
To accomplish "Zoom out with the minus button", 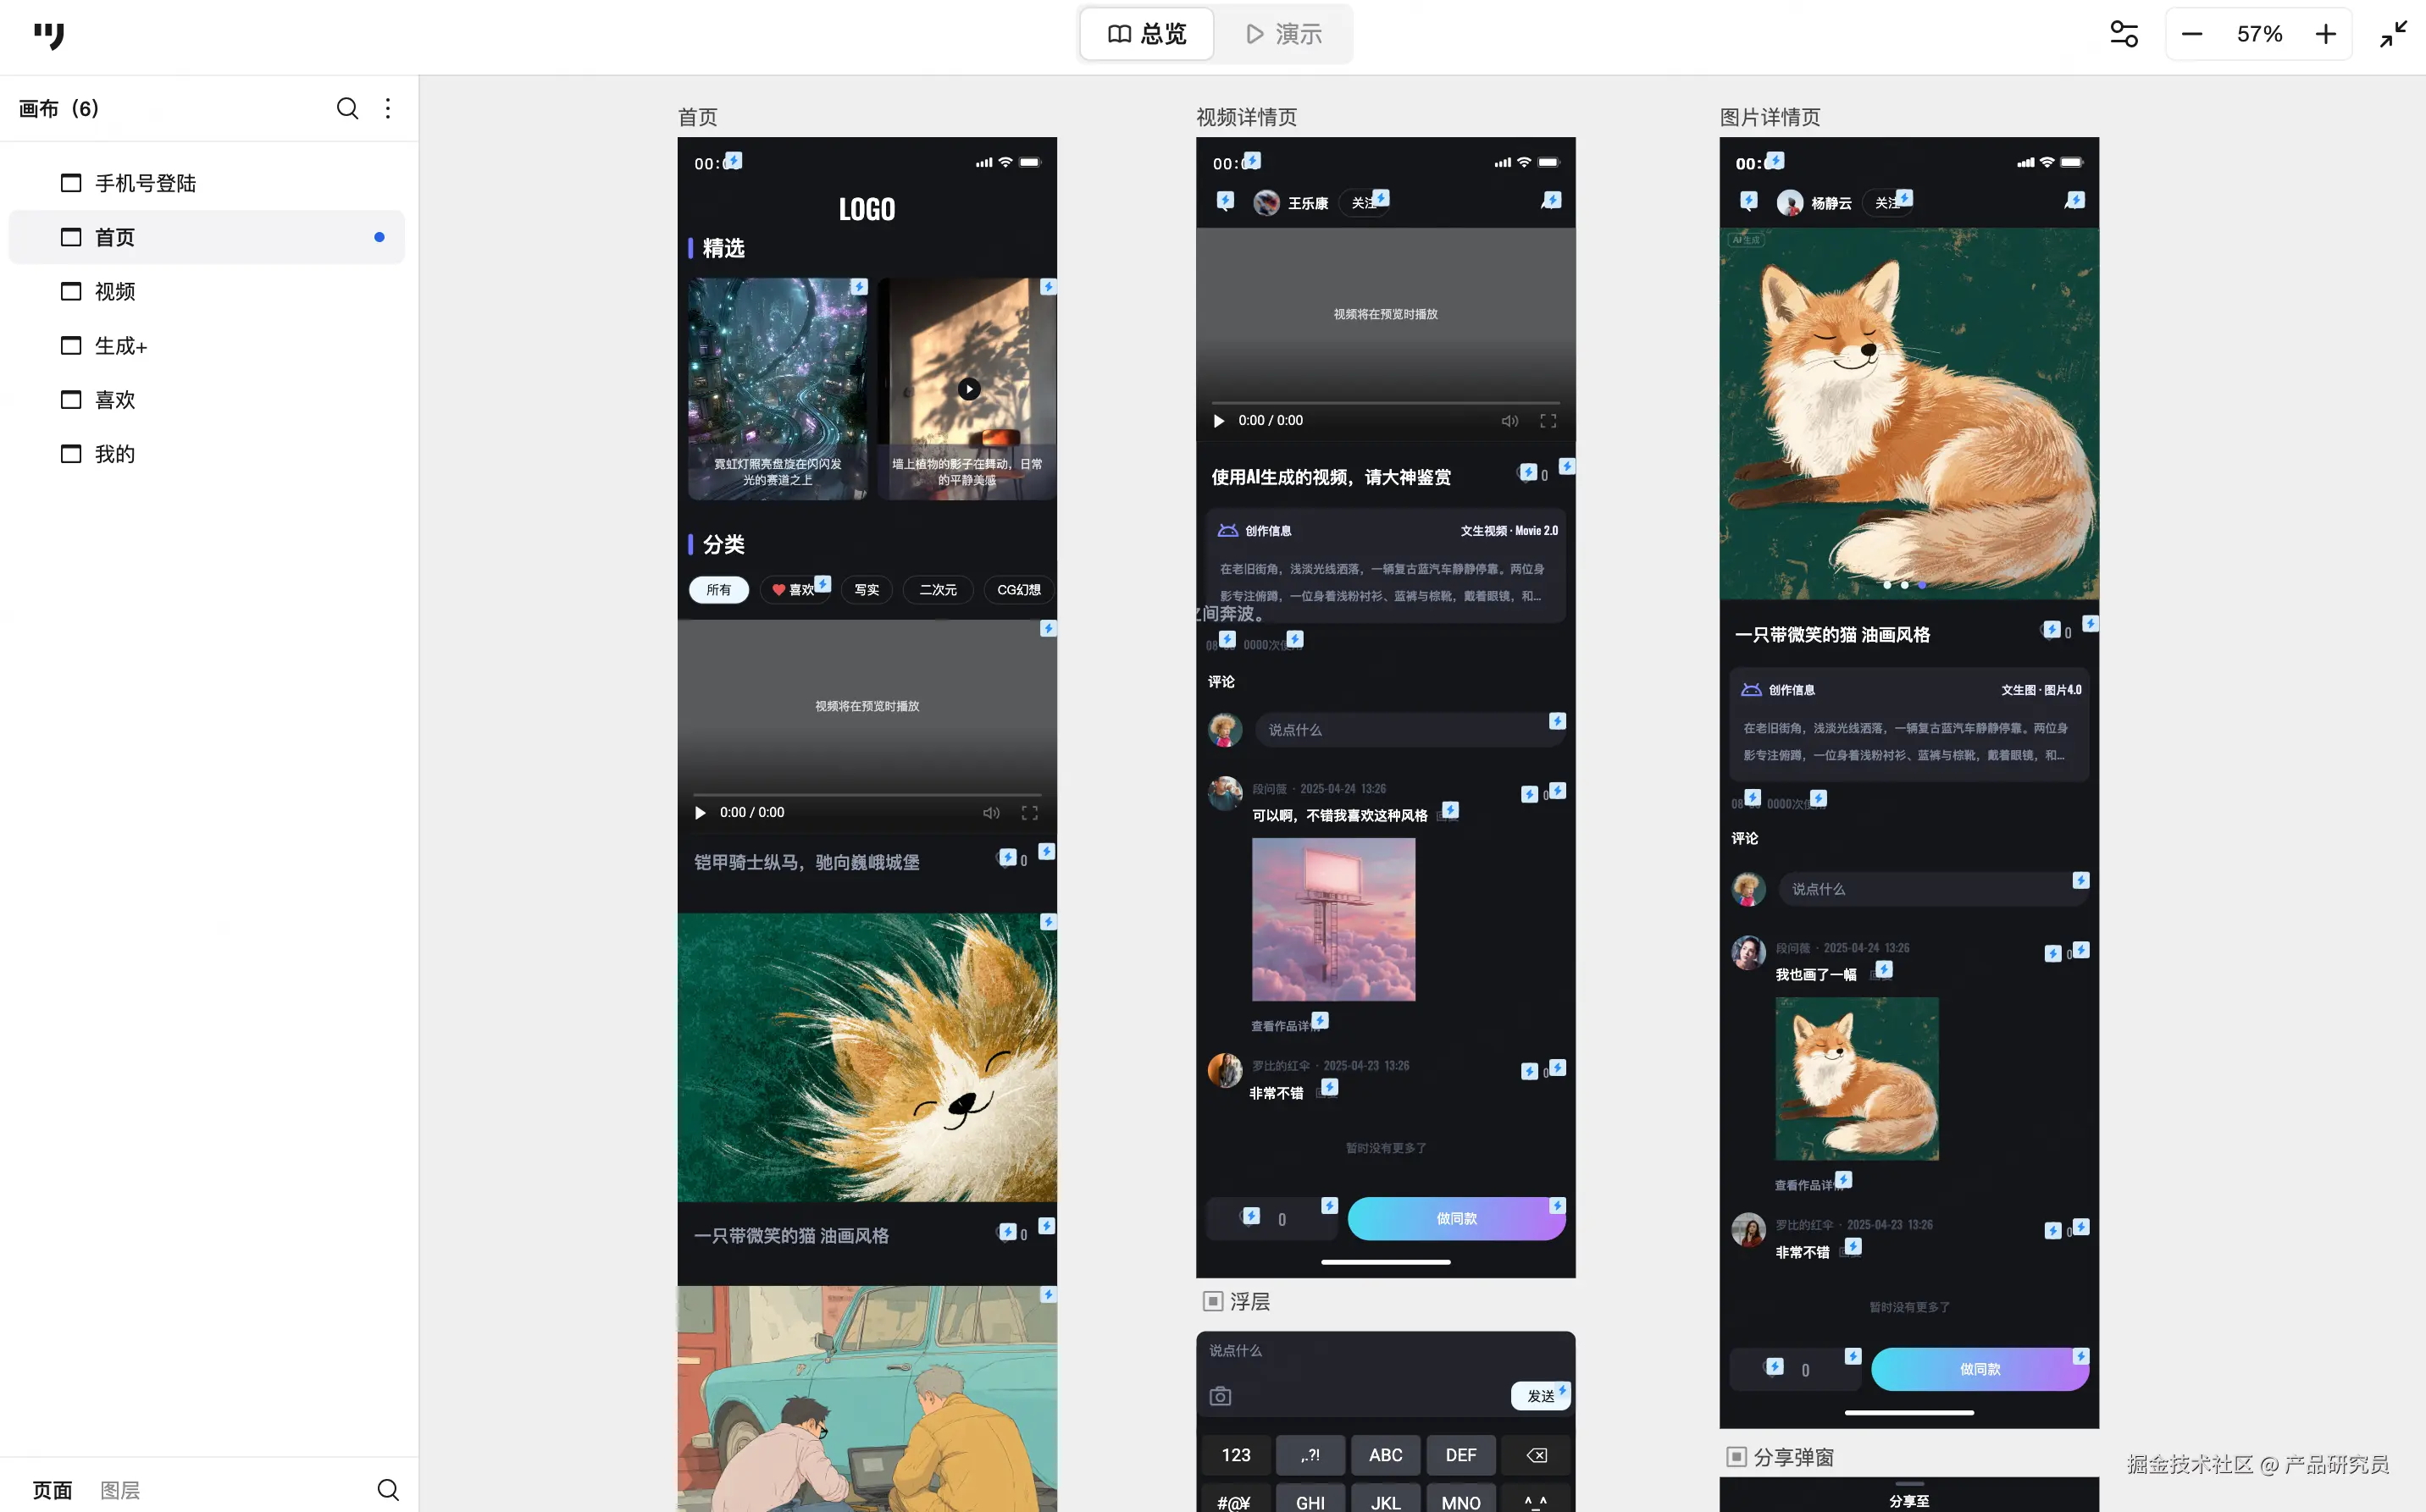I will 2192,34.
